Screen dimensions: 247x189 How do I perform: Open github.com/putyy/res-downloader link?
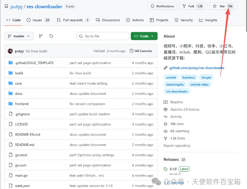197,68
